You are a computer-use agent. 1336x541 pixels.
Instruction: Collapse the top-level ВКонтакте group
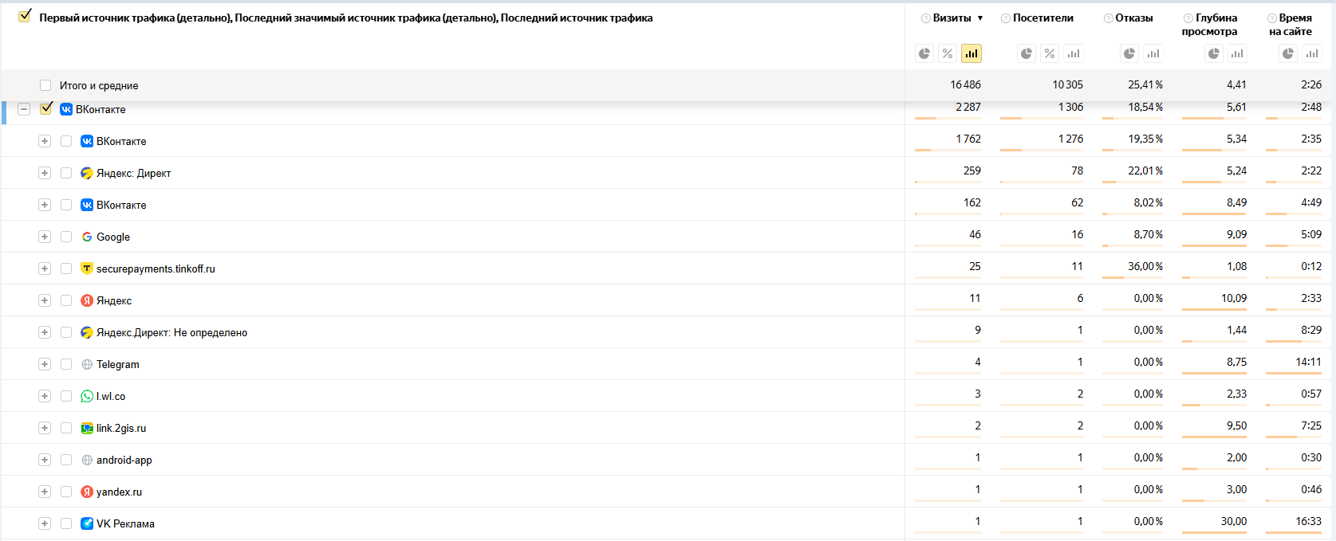coord(24,109)
